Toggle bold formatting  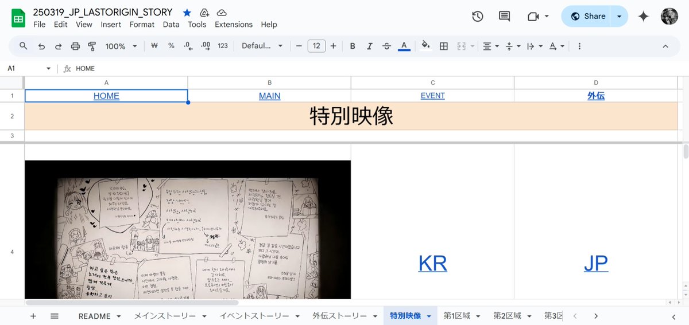(x=353, y=46)
